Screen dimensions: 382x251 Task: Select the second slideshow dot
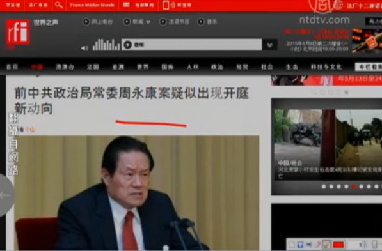331,186
